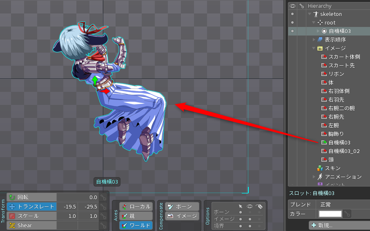The width and height of the screenshot is (370, 231).
Task: Click the translate Y field -29.5
Action: coord(88,207)
